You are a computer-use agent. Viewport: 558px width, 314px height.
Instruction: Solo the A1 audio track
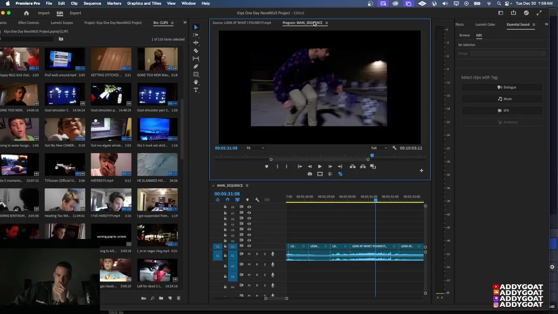coord(265,254)
